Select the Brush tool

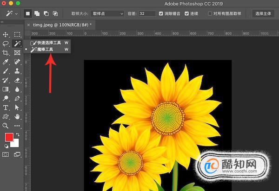(x=6, y=71)
